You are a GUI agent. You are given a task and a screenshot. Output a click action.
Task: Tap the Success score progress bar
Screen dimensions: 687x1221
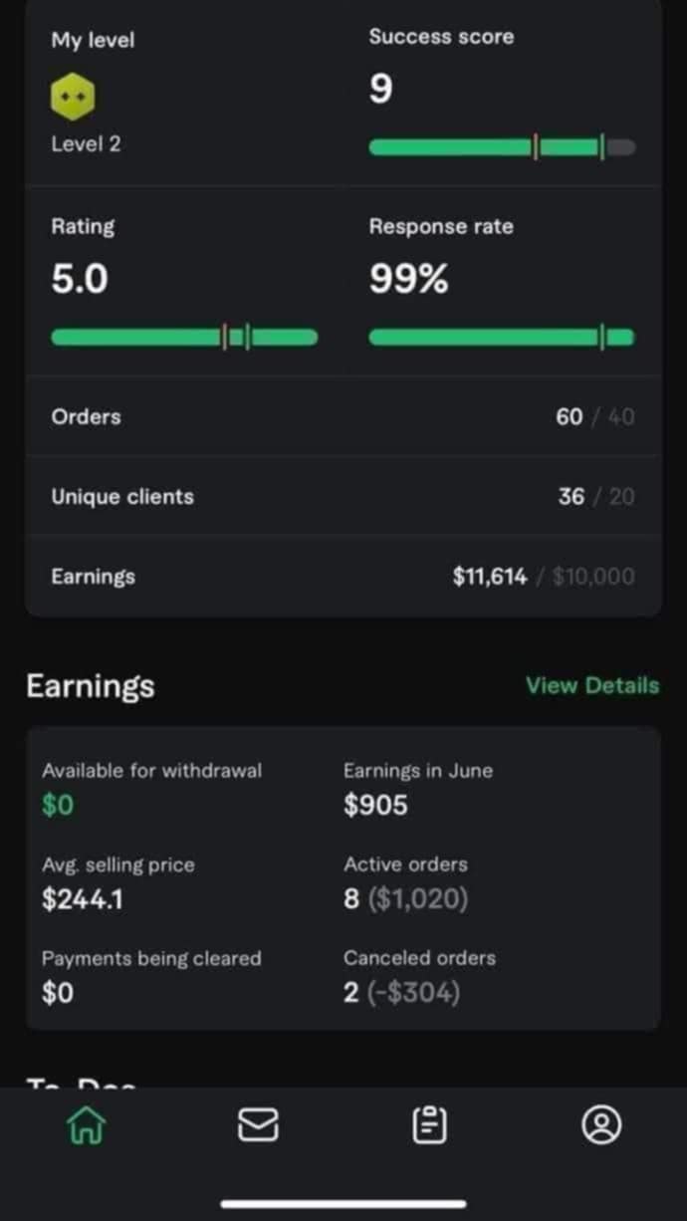pos(502,147)
